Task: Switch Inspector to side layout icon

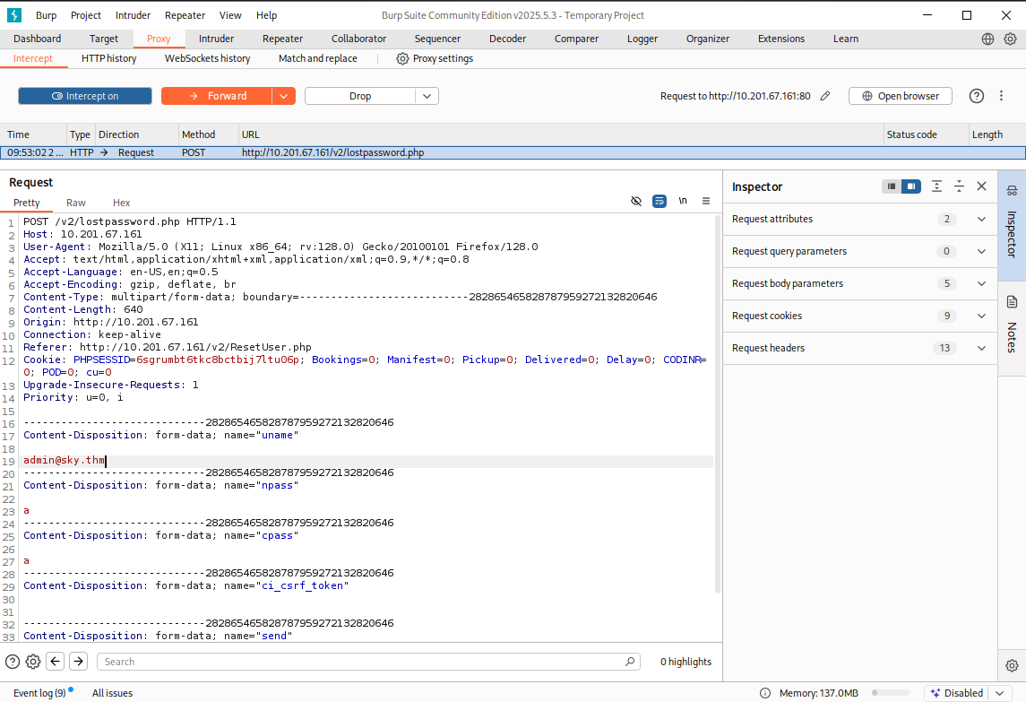Action: tap(910, 186)
